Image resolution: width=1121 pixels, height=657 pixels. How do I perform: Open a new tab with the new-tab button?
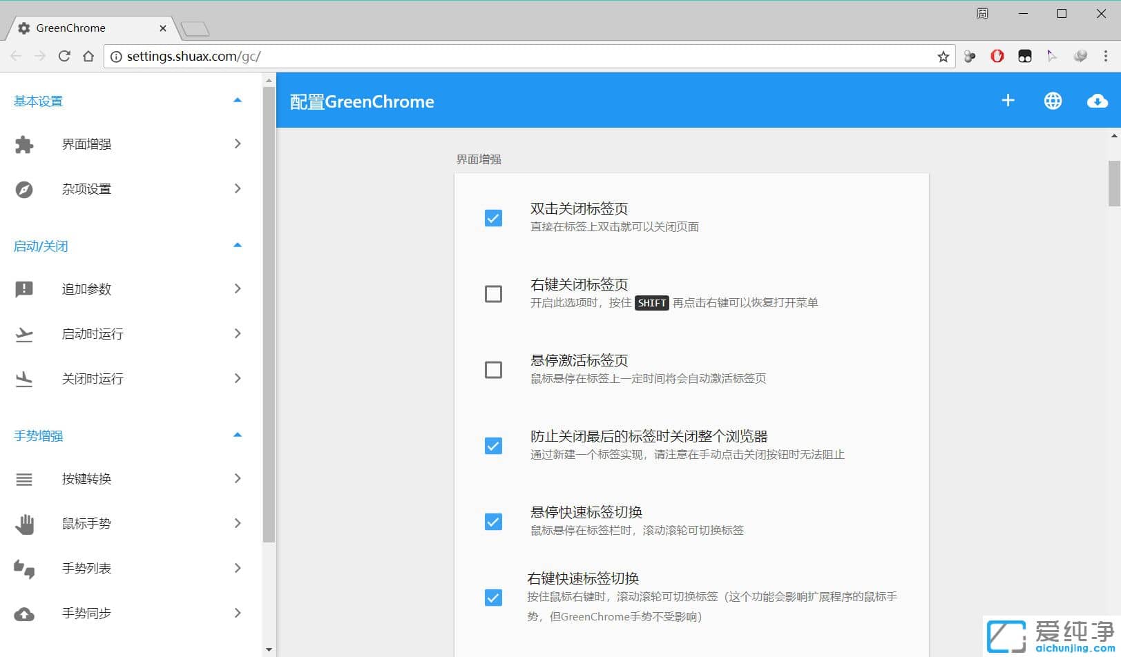tap(195, 29)
